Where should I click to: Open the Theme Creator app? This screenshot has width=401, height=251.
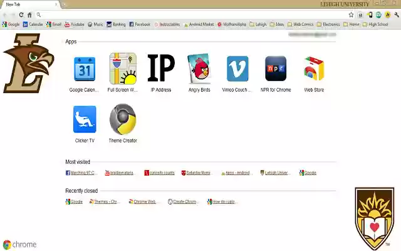click(123, 124)
